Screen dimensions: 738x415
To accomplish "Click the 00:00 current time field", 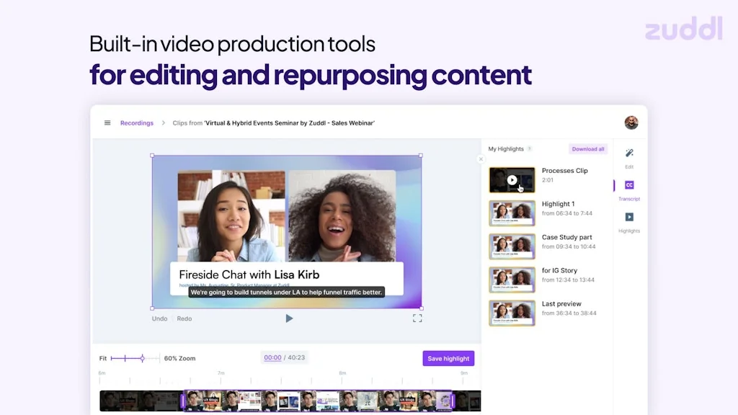I will (272, 358).
